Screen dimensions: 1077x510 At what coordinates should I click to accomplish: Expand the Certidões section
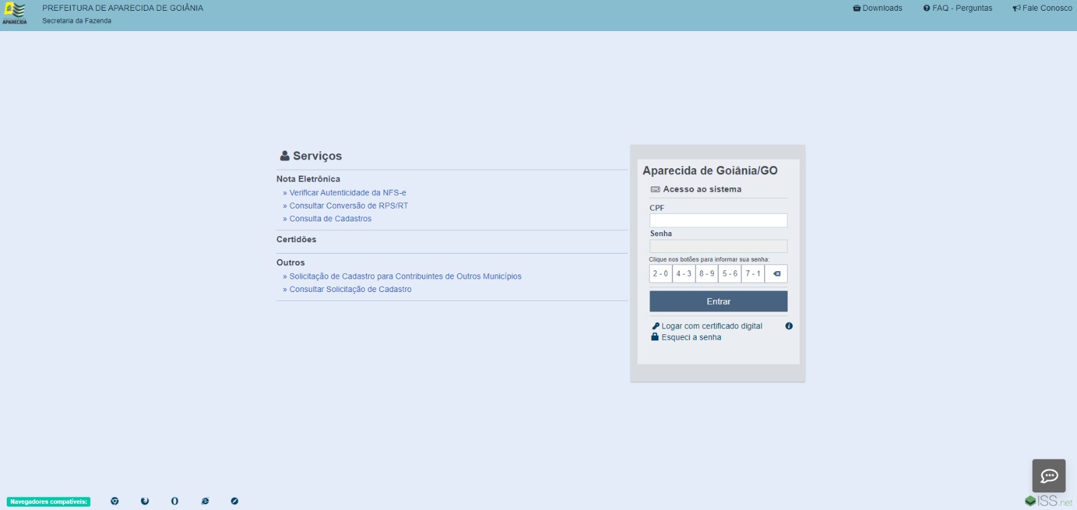coord(296,240)
